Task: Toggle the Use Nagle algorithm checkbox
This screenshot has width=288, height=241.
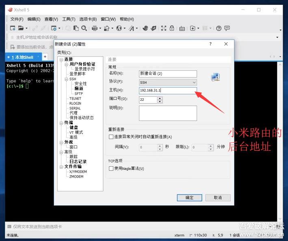Action: pyautogui.click(x=111, y=168)
